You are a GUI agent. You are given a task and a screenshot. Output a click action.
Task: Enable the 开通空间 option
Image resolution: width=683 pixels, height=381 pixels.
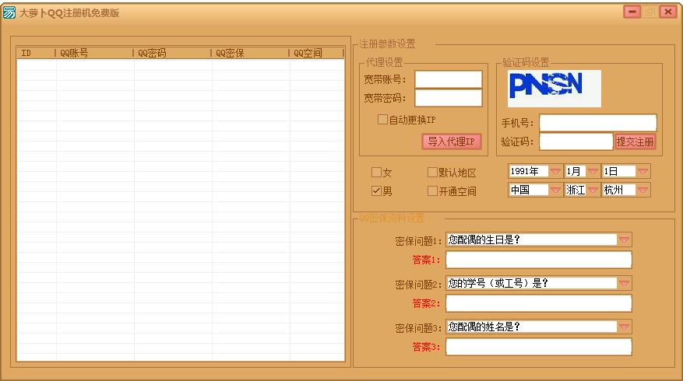tap(432, 190)
